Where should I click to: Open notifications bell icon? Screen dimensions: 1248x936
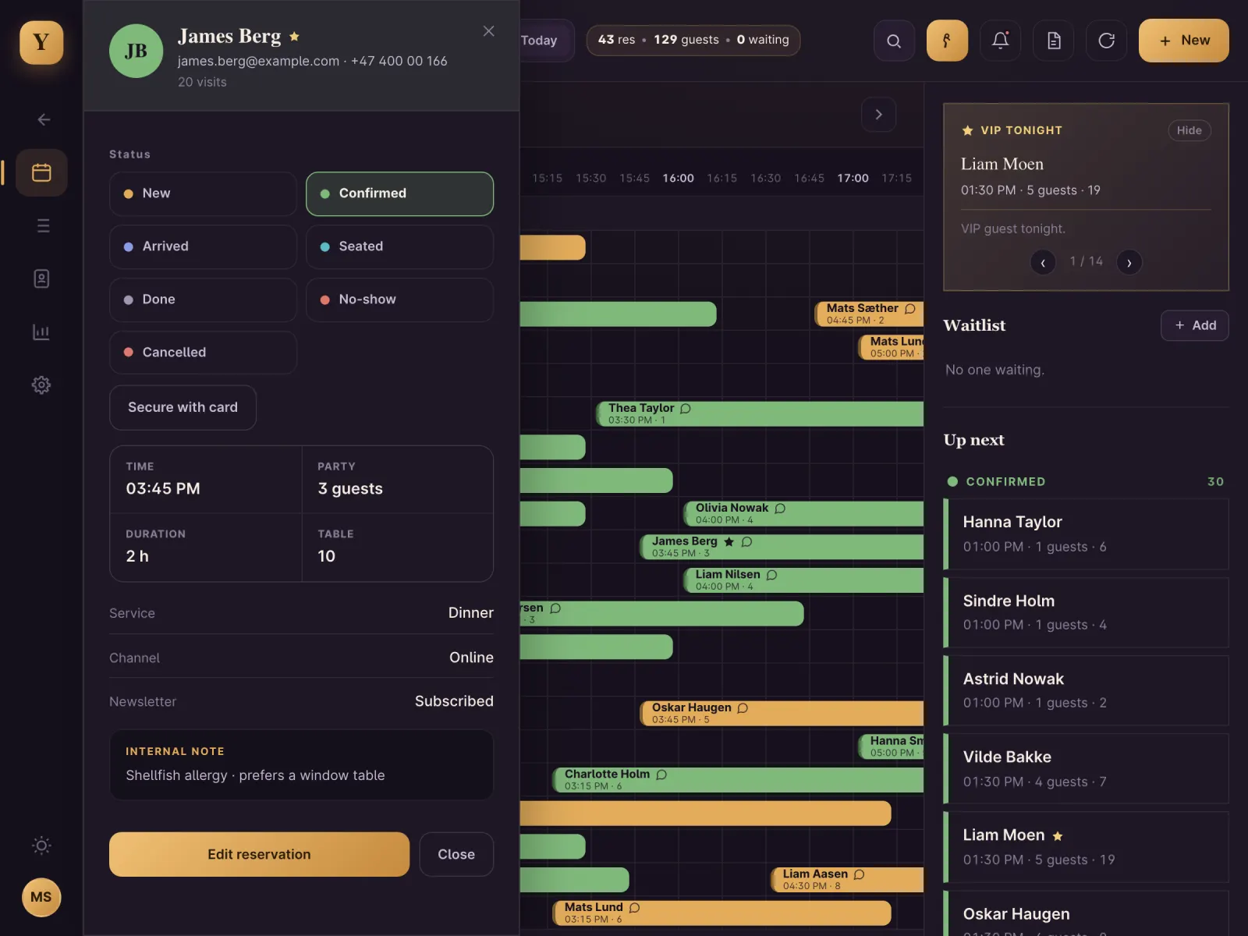[x=1000, y=41]
